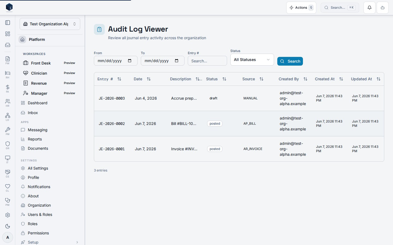
Task: Select entry JE-2026-0001
Action: [239, 149]
